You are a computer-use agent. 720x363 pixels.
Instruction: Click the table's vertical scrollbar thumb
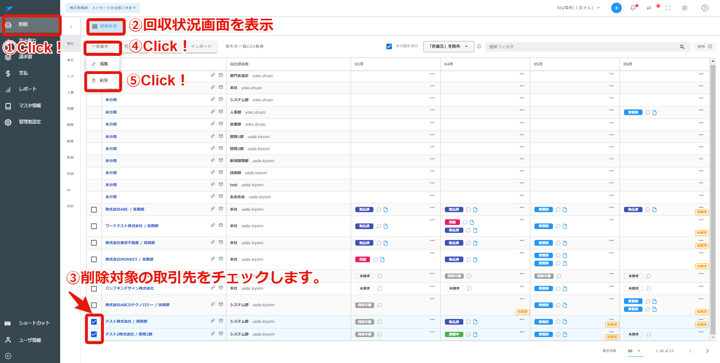click(712, 199)
